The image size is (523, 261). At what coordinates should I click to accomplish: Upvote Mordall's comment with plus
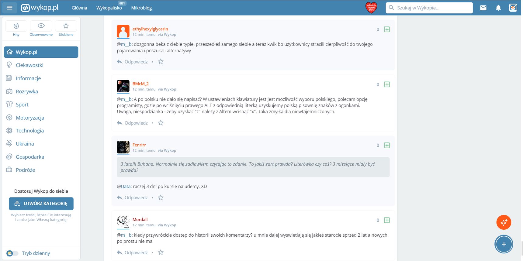[x=387, y=220]
